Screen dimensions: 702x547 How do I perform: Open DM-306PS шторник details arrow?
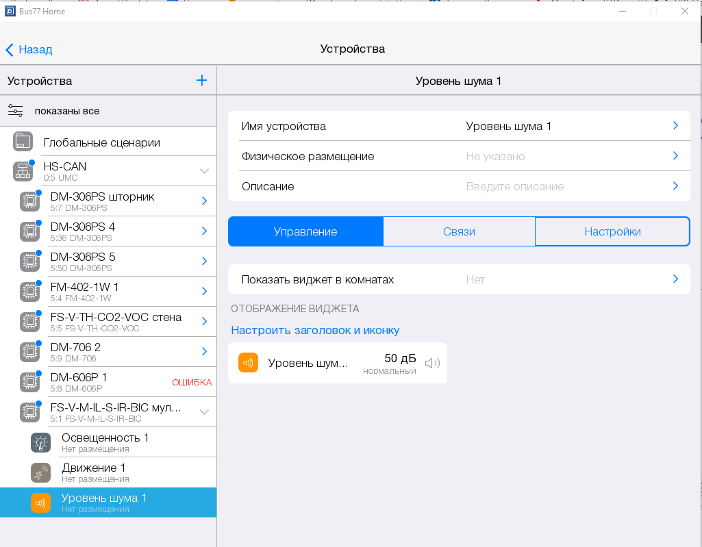point(204,201)
